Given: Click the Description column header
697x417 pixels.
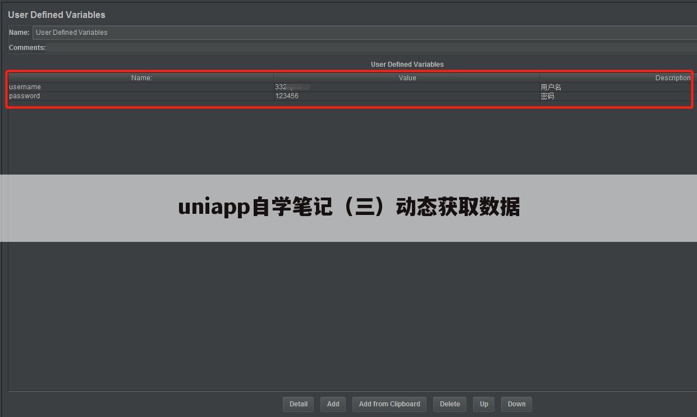Looking at the screenshot, I should (672, 78).
